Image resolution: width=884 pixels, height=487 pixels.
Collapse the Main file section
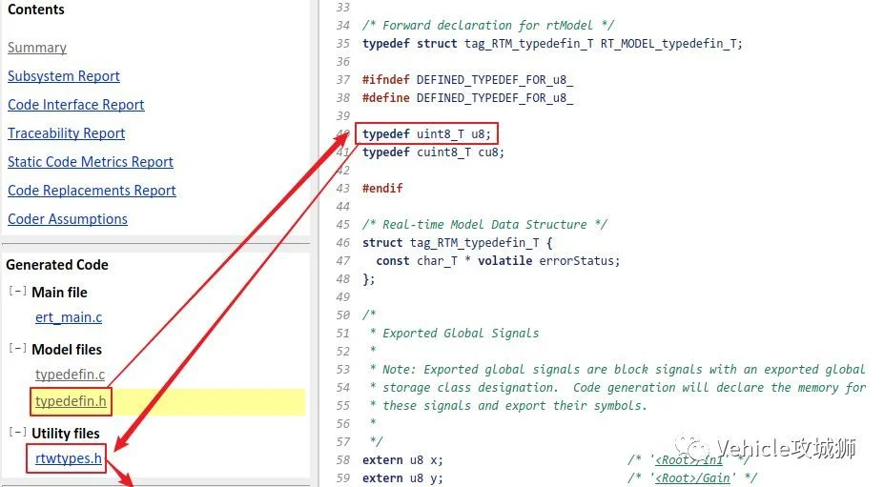click(x=17, y=291)
